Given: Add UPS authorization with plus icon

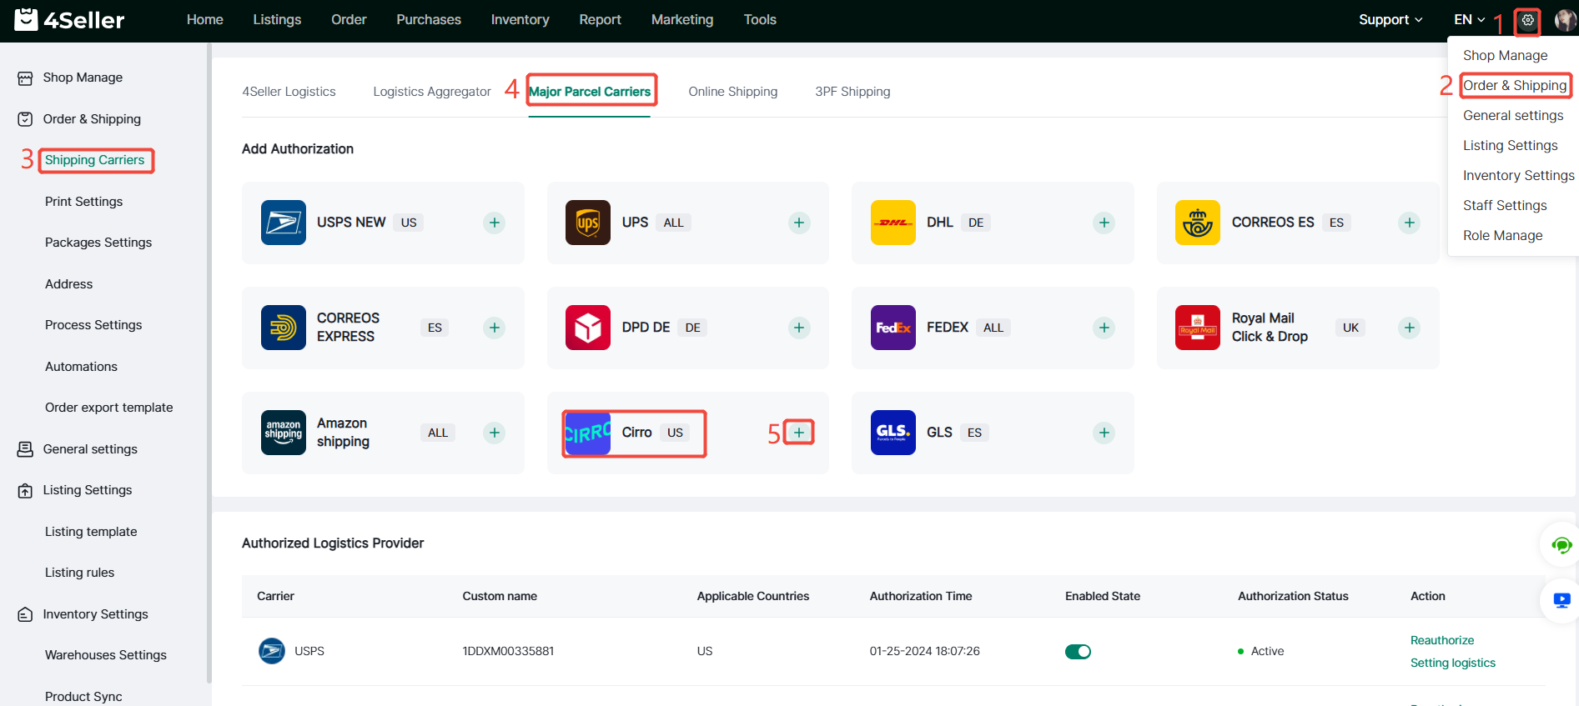Looking at the screenshot, I should [799, 223].
